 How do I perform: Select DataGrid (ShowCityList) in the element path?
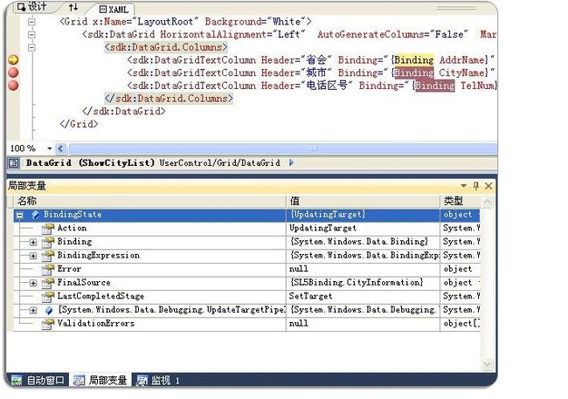click(90, 163)
